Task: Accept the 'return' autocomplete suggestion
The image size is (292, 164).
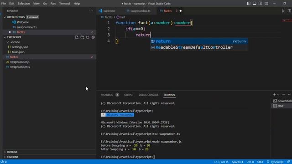Action: click(199, 41)
